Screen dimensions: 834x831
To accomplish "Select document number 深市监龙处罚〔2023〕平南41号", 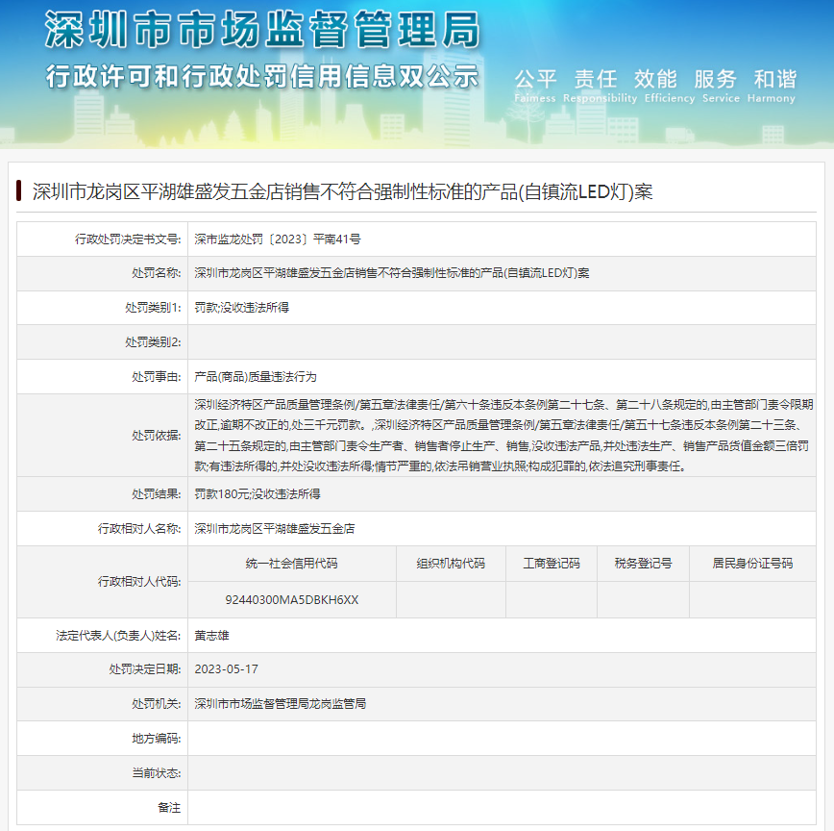I will (x=278, y=239).
